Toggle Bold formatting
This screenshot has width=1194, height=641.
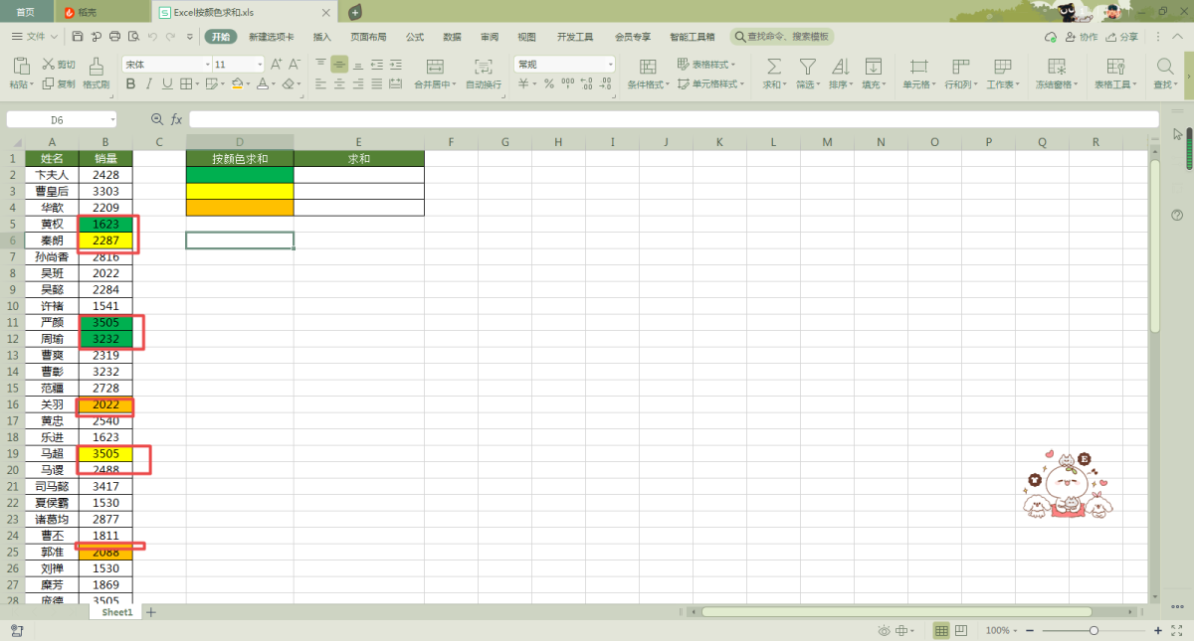pyautogui.click(x=130, y=84)
